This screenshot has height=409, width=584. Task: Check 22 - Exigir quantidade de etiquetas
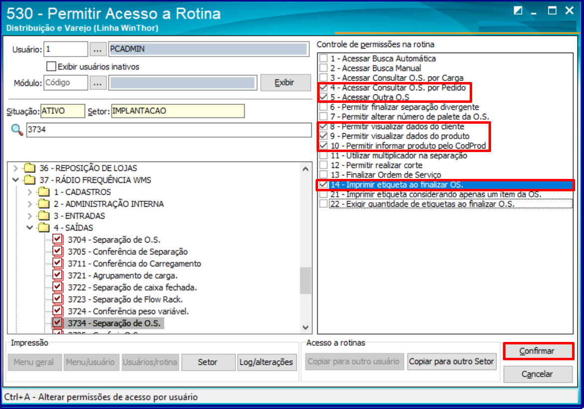click(x=324, y=204)
